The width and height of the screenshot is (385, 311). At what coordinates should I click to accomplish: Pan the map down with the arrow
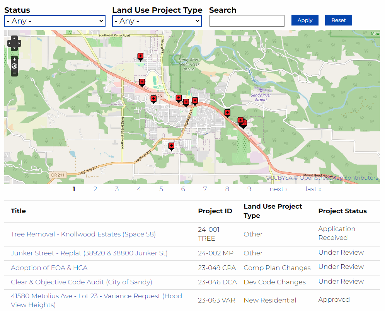[14, 48]
